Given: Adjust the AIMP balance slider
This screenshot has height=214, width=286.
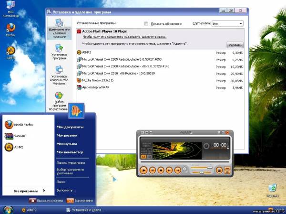Looking at the screenshot, I should pyautogui.click(x=201, y=172).
